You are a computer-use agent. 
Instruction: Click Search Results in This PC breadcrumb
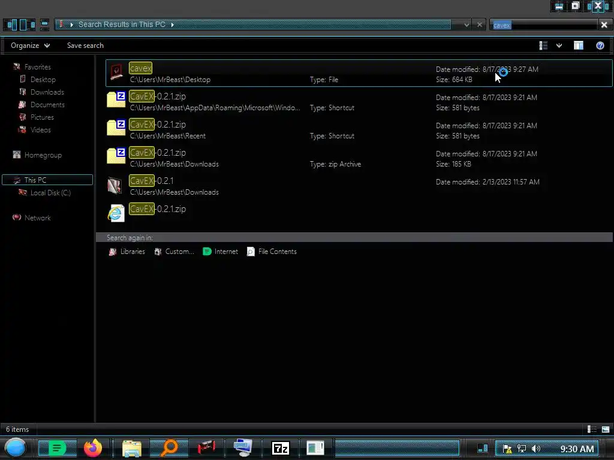(x=122, y=24)
